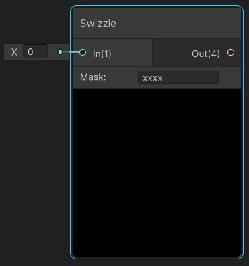The width and height of the screenshot is (249, 266).
Task: Click empty output area left of Out(4) label
Action: [x=172, y=53]
